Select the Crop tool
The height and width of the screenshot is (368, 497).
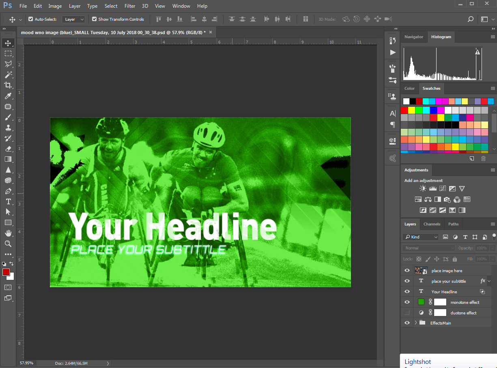[x=8, y=85]
